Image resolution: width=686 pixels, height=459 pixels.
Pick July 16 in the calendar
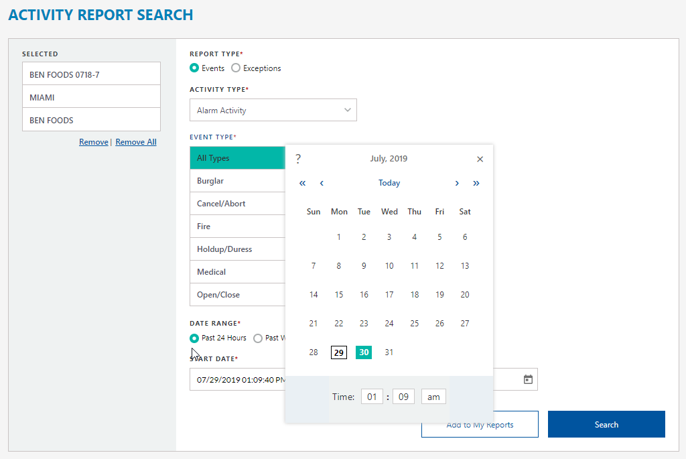(x=364, y=294)
